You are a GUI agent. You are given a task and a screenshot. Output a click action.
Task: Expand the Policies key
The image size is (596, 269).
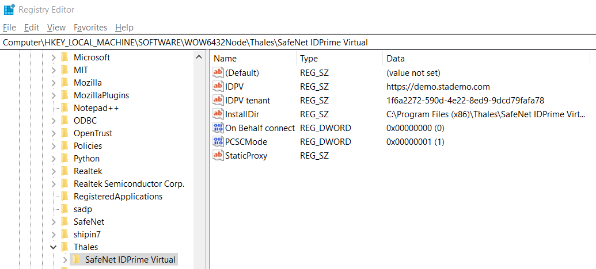click(54, 146)
